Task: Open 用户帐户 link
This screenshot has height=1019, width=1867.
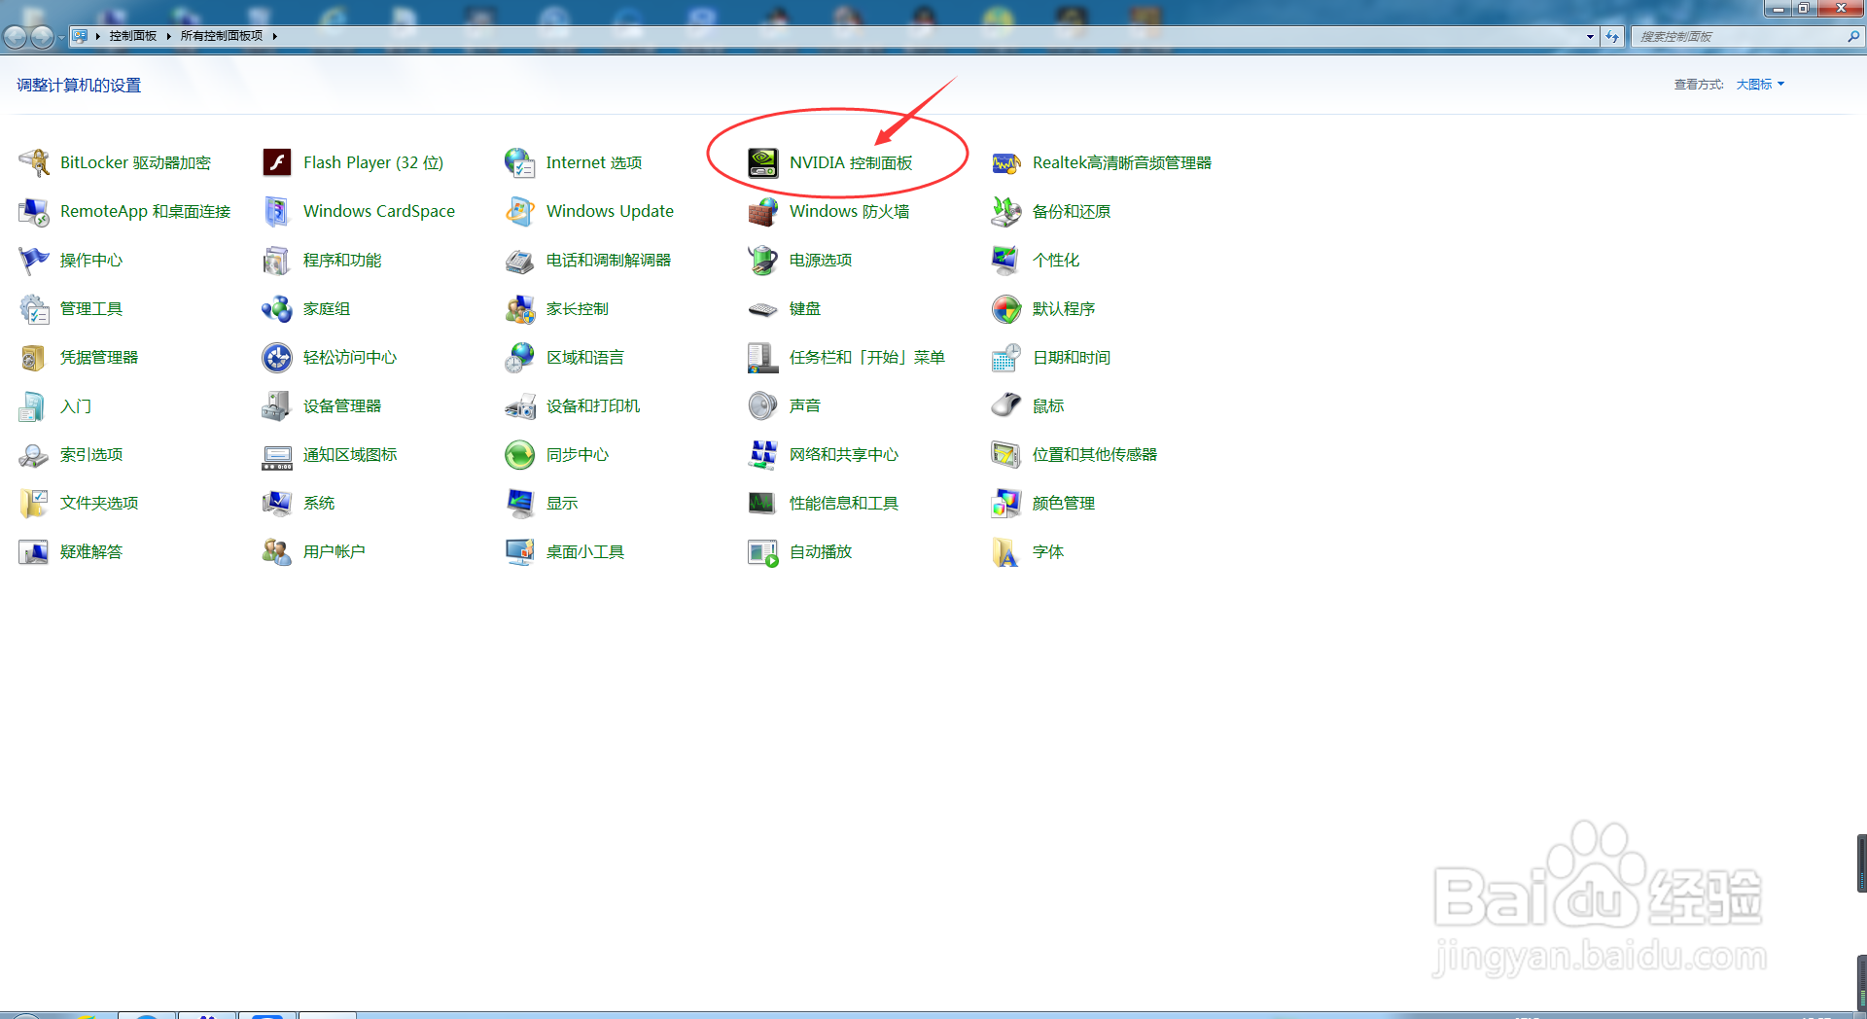Action: pyautogui.click(x=335, y=551)
